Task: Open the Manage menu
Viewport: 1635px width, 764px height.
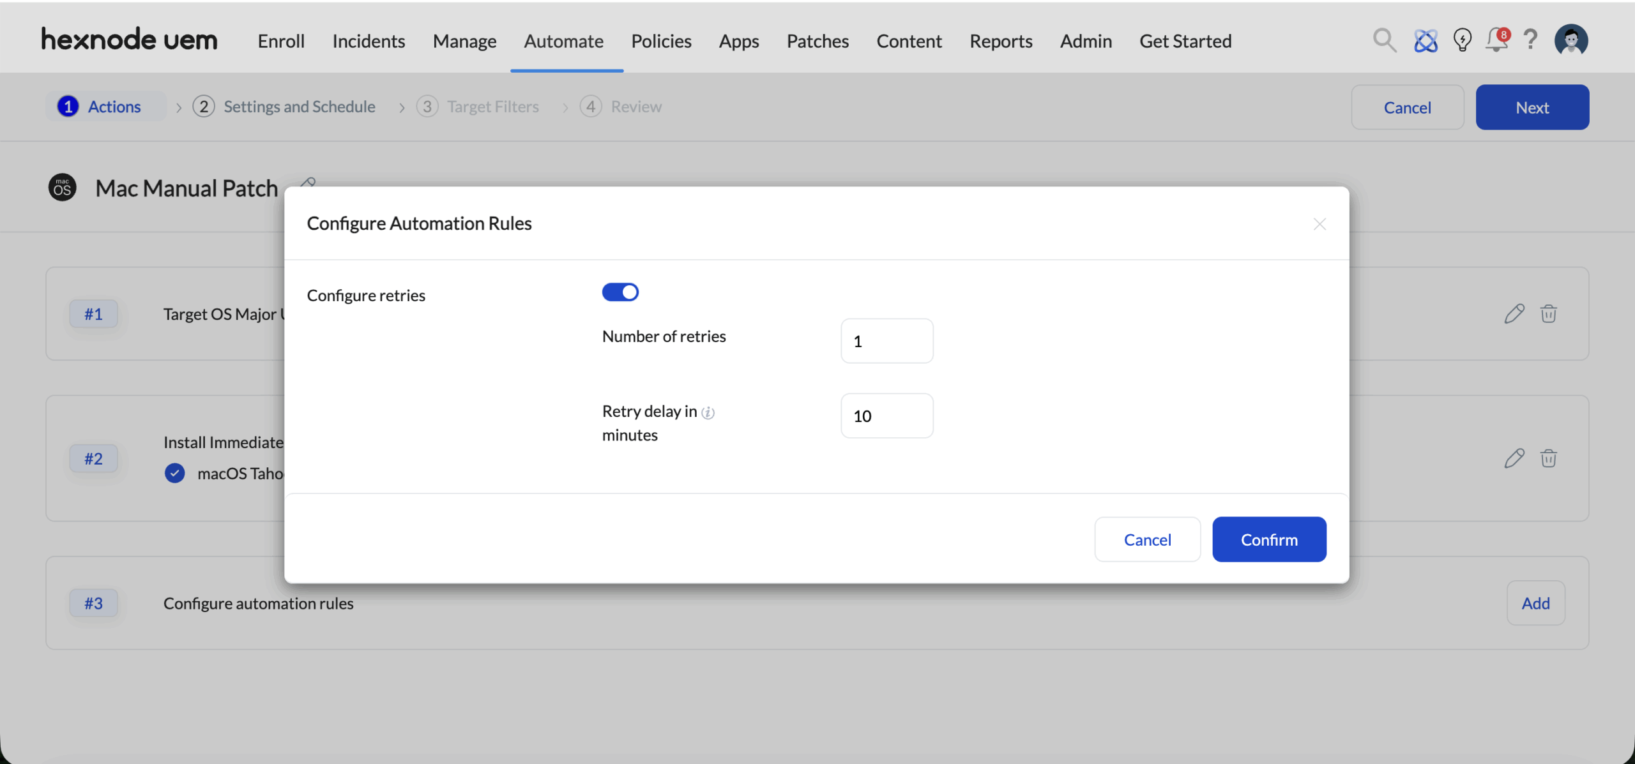Action: tap(464, 41)
